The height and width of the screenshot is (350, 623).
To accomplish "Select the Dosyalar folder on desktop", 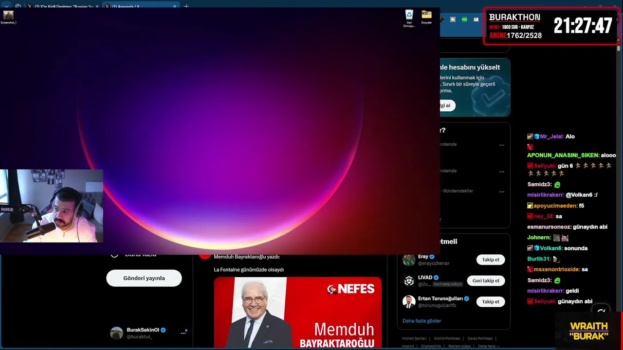I will (x=426, y=17).
